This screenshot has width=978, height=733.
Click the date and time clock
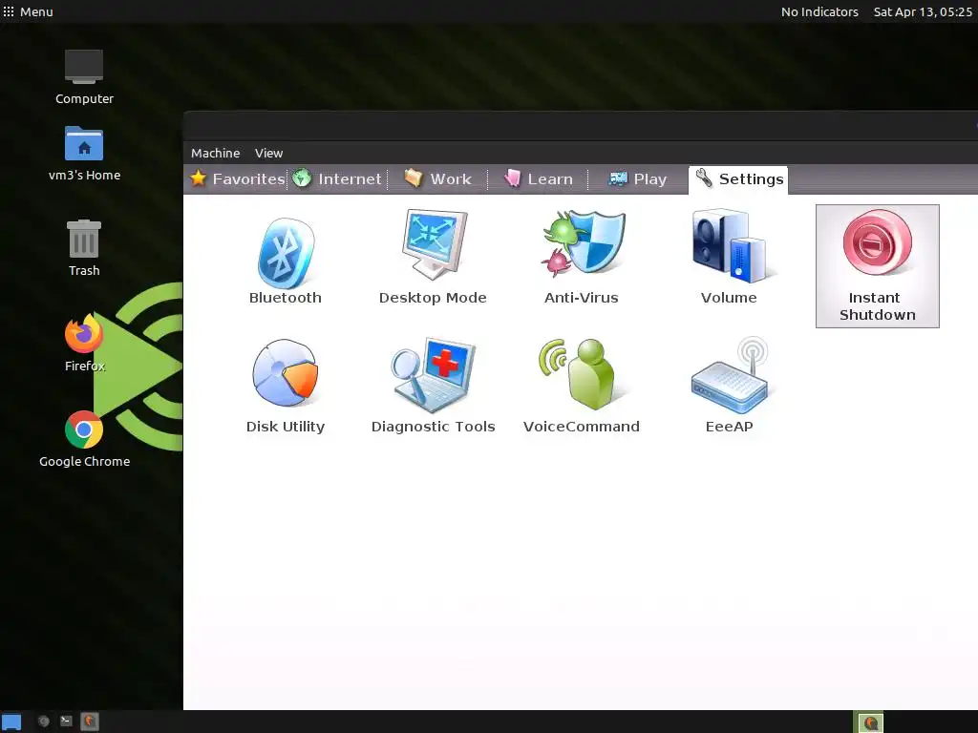923,11
